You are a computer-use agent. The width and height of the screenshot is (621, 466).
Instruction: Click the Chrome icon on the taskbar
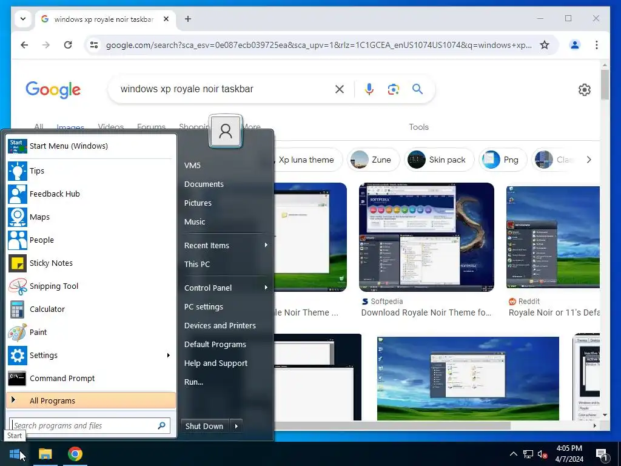[75, 454]
